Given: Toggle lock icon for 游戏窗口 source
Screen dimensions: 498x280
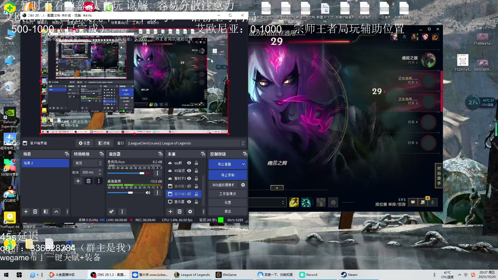Looking at the screenshot, I should point(196,186).
